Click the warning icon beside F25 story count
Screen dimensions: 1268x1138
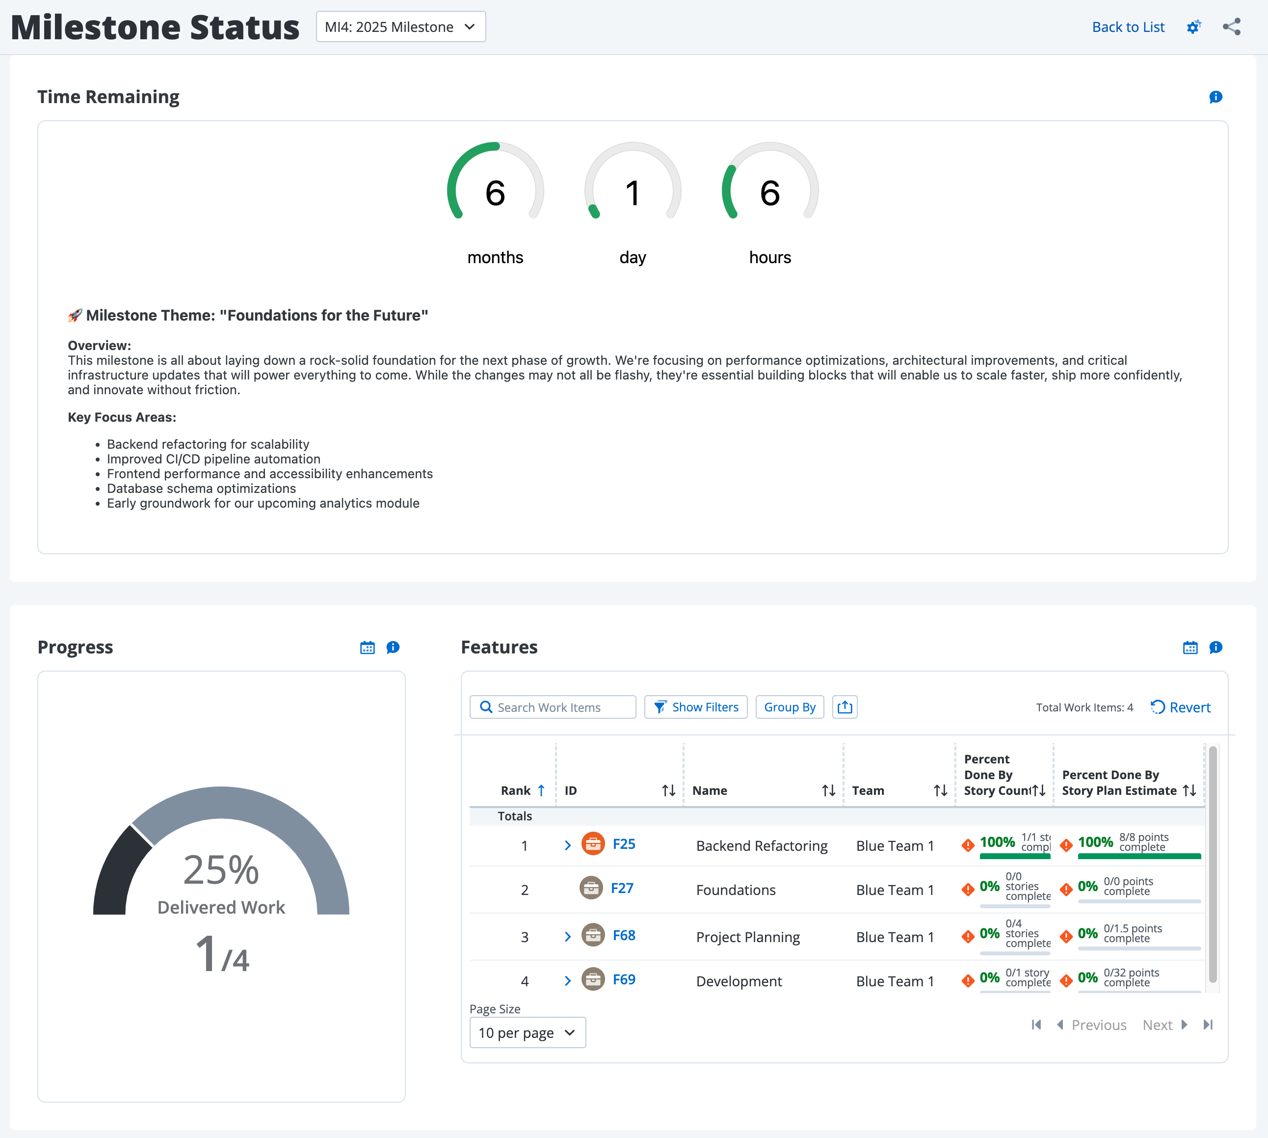tap(968, 845)
